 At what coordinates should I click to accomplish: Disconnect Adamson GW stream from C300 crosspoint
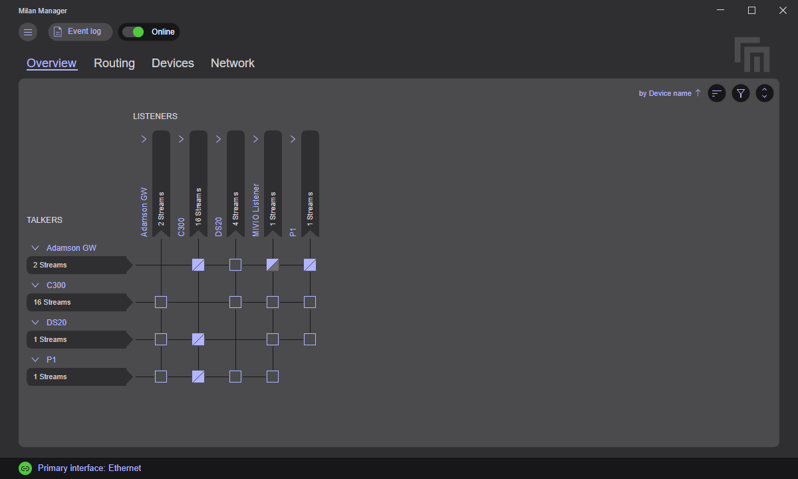click(x=198, y=265)
